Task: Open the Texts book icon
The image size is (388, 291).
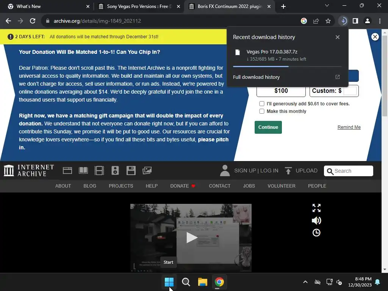Action: coord(83,171)
